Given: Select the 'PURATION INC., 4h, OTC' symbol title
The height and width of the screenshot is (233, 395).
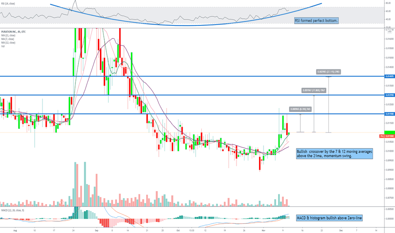Looking at the screenshot, I should coord(14,32).
